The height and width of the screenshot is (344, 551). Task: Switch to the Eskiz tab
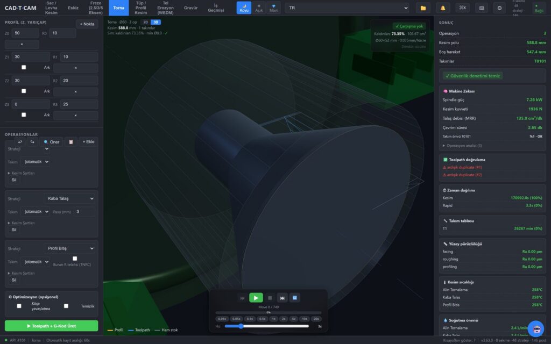tap(73, 8)
